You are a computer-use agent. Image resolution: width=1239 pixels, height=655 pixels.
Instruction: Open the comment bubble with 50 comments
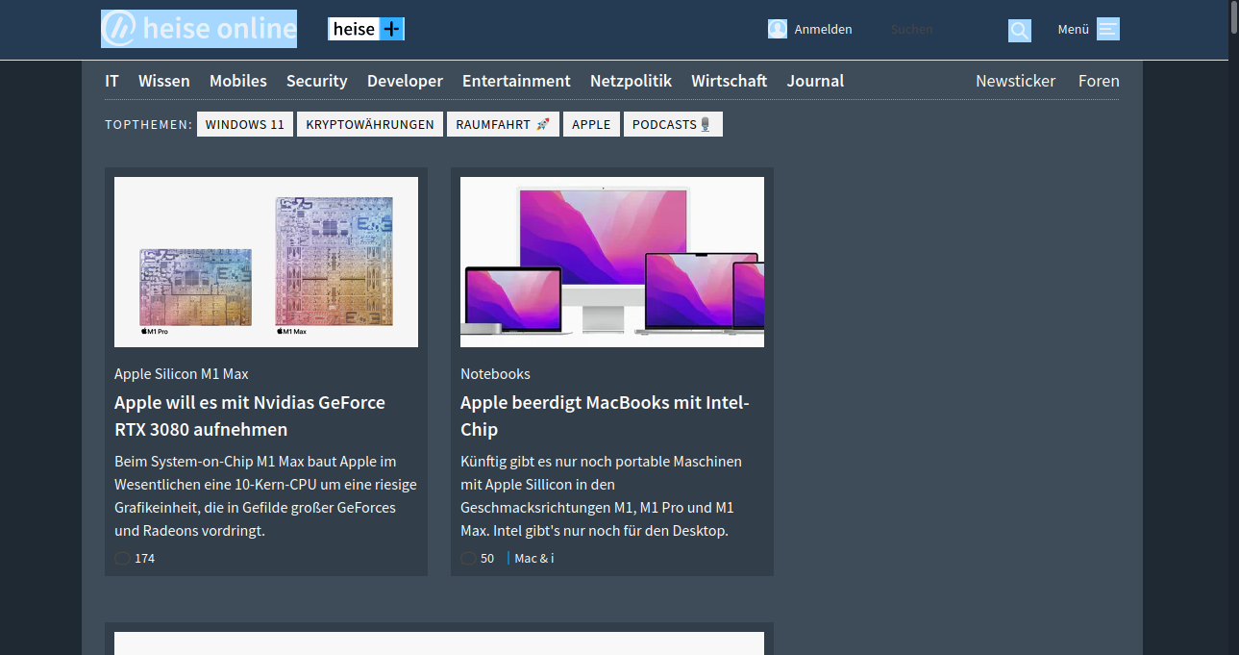(x=468, y=558)
